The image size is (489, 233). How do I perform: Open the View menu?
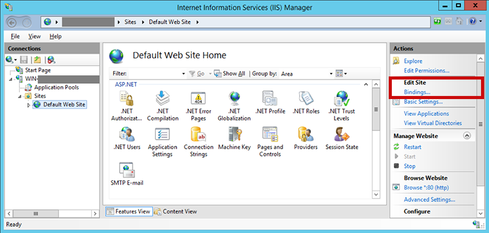point(34,36)
